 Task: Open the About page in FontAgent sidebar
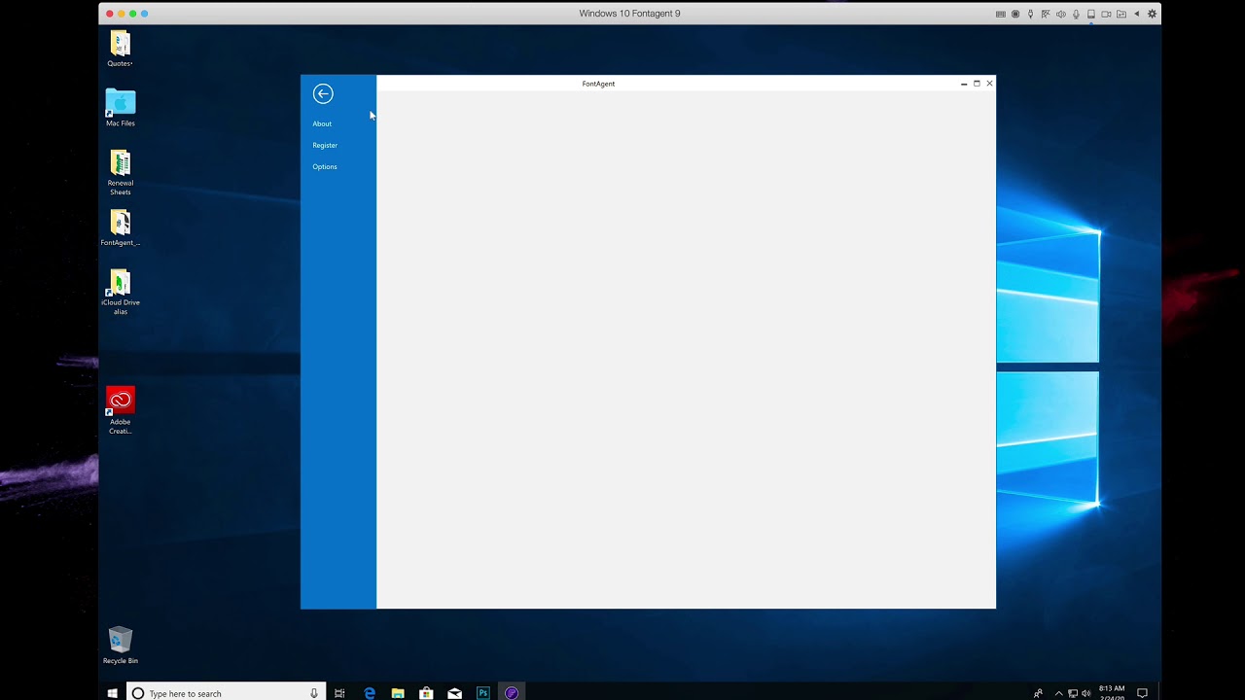(322, 123)
